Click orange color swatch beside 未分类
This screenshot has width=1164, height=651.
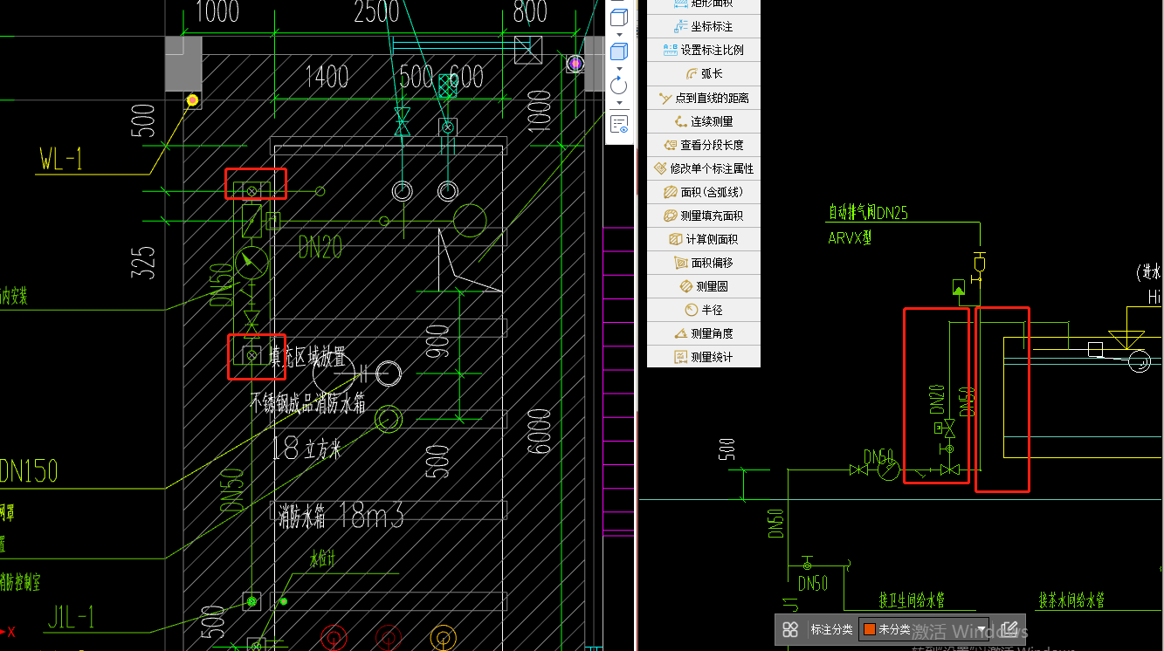[869, 629]
